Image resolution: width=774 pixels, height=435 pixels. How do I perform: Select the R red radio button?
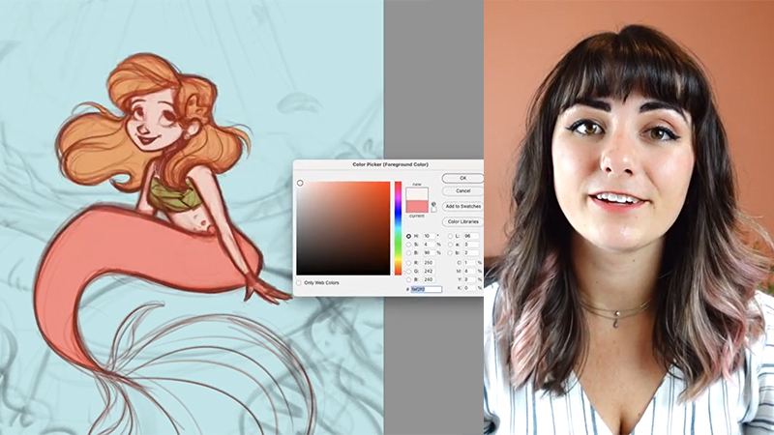click(x=408, y=262)
